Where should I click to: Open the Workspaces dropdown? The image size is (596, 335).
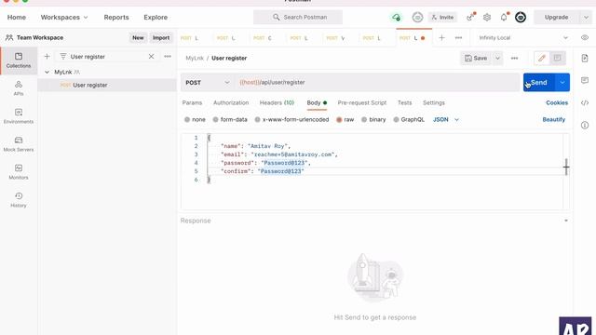tap(64, 17)
